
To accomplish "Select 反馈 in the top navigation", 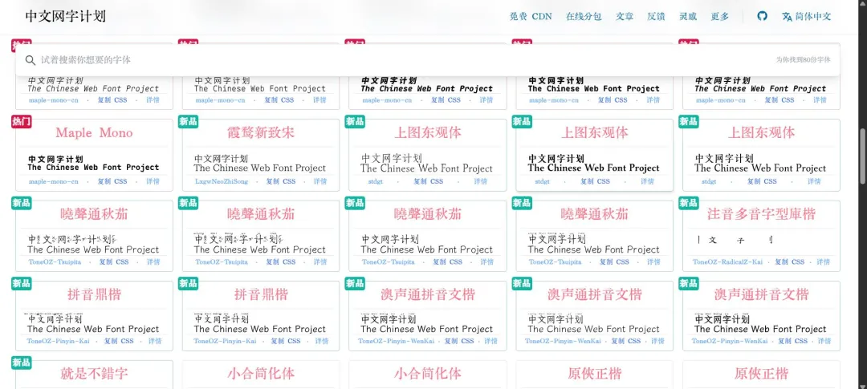I will [x=656, y=16].
